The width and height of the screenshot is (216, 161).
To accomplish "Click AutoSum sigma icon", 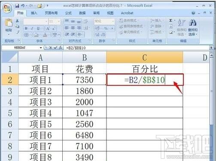I will 171,21.
